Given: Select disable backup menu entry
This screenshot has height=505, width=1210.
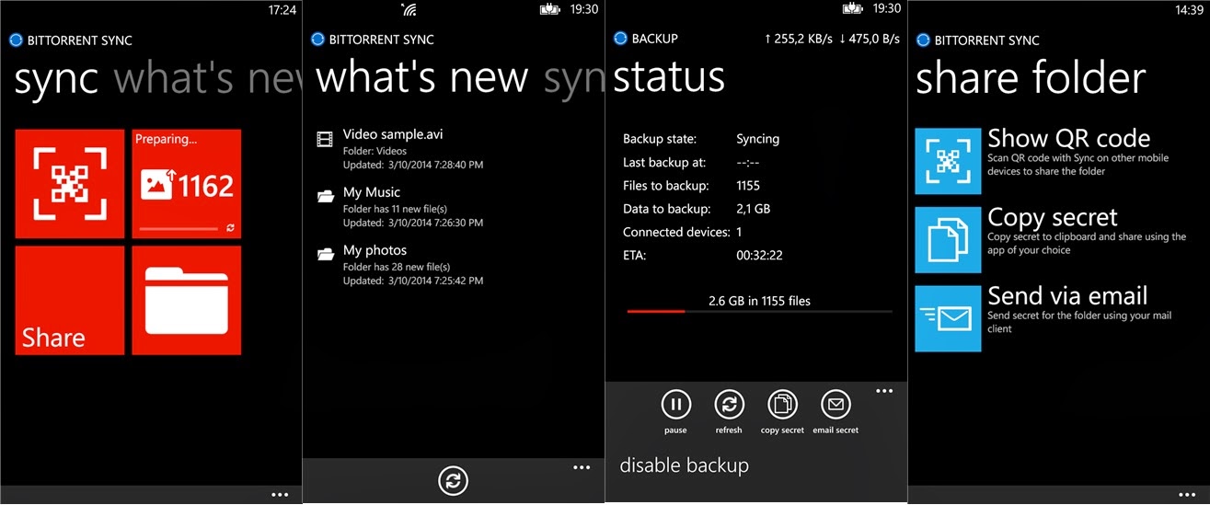Looking at the screenshot, I should click(x=685, y=465).
